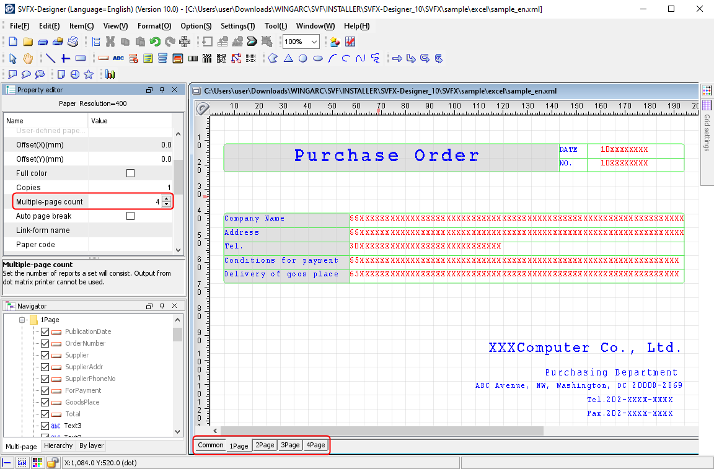Click the Print icon in the toolbar
The width and height of the screenshot is (714, 469).
[73, 42]
